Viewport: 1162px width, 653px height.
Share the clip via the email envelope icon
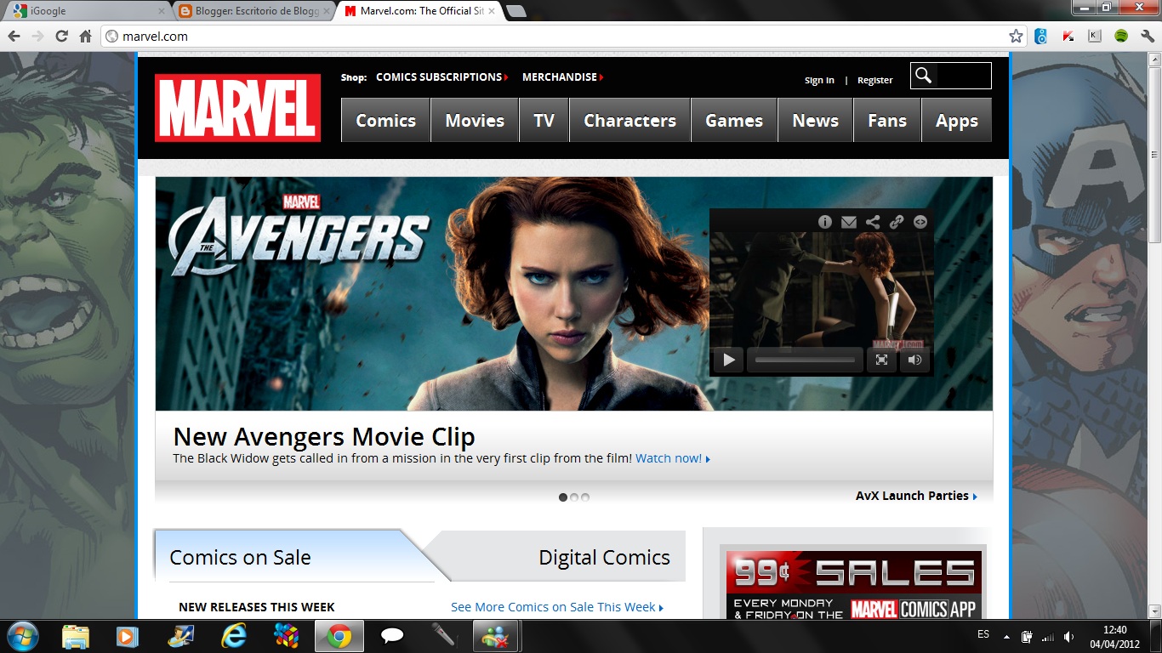pyautogui.click(x=848, y=221)
